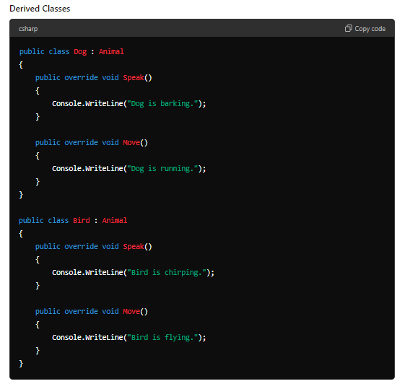Click the Derived Classes heading
The width and height of the screenshot is (397, 384).
coord(40,9)
